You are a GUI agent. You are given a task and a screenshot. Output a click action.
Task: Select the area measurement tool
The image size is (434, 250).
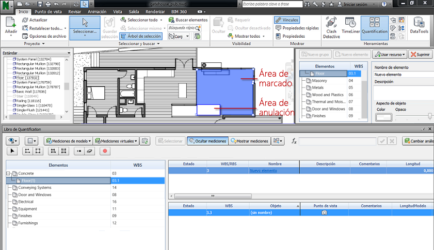pyautogui.click(x=53, y=151)
